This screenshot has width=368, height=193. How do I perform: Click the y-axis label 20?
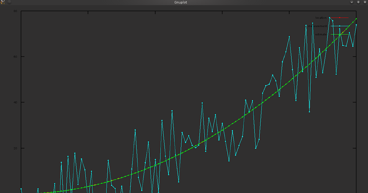point(15,148)
